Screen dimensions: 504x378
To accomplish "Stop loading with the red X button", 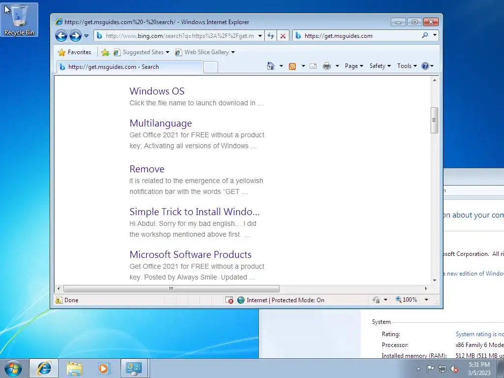I will coord(283,35).
